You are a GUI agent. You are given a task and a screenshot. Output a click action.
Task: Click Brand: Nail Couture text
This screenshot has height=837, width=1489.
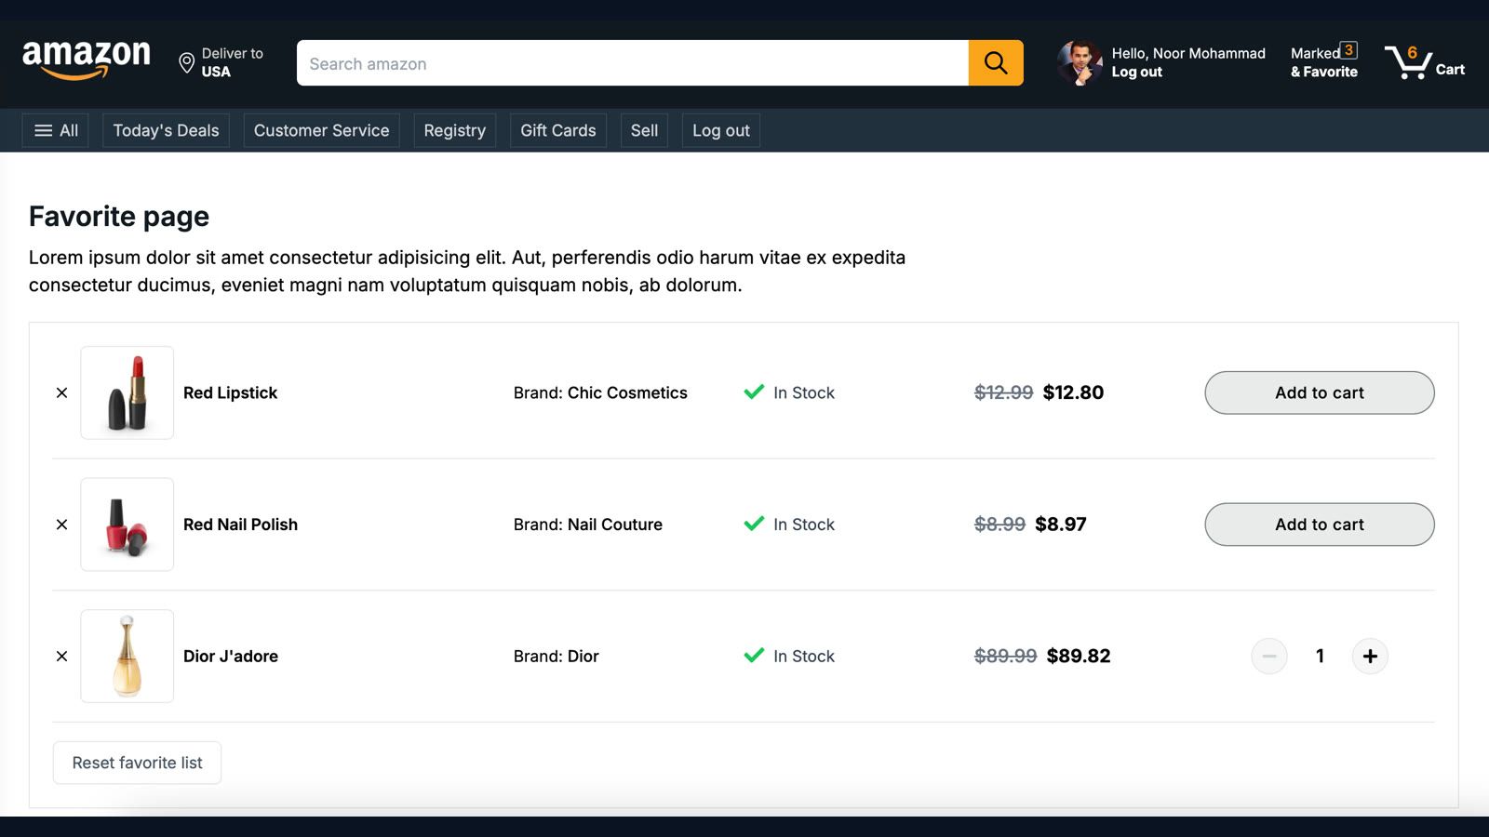point(588,525)
